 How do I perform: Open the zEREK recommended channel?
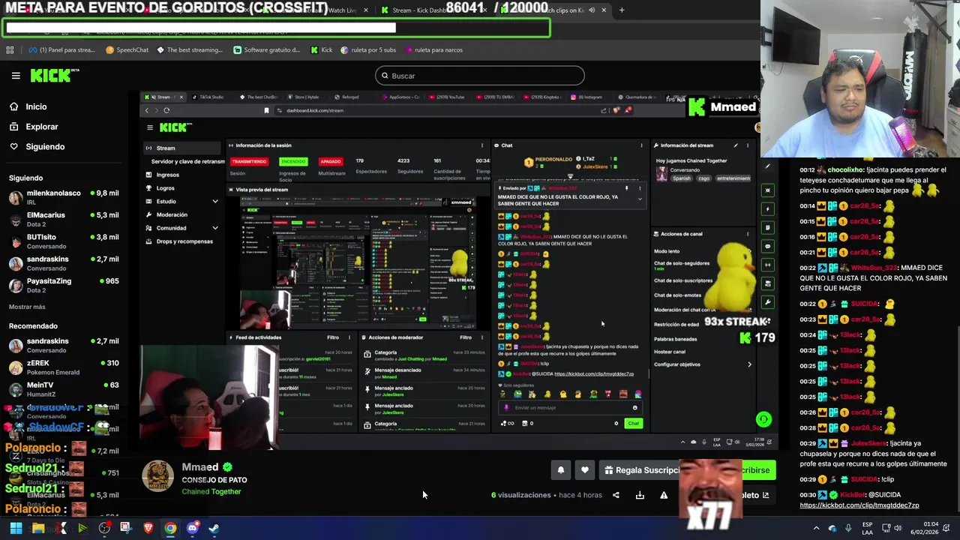tap(64, 367)
